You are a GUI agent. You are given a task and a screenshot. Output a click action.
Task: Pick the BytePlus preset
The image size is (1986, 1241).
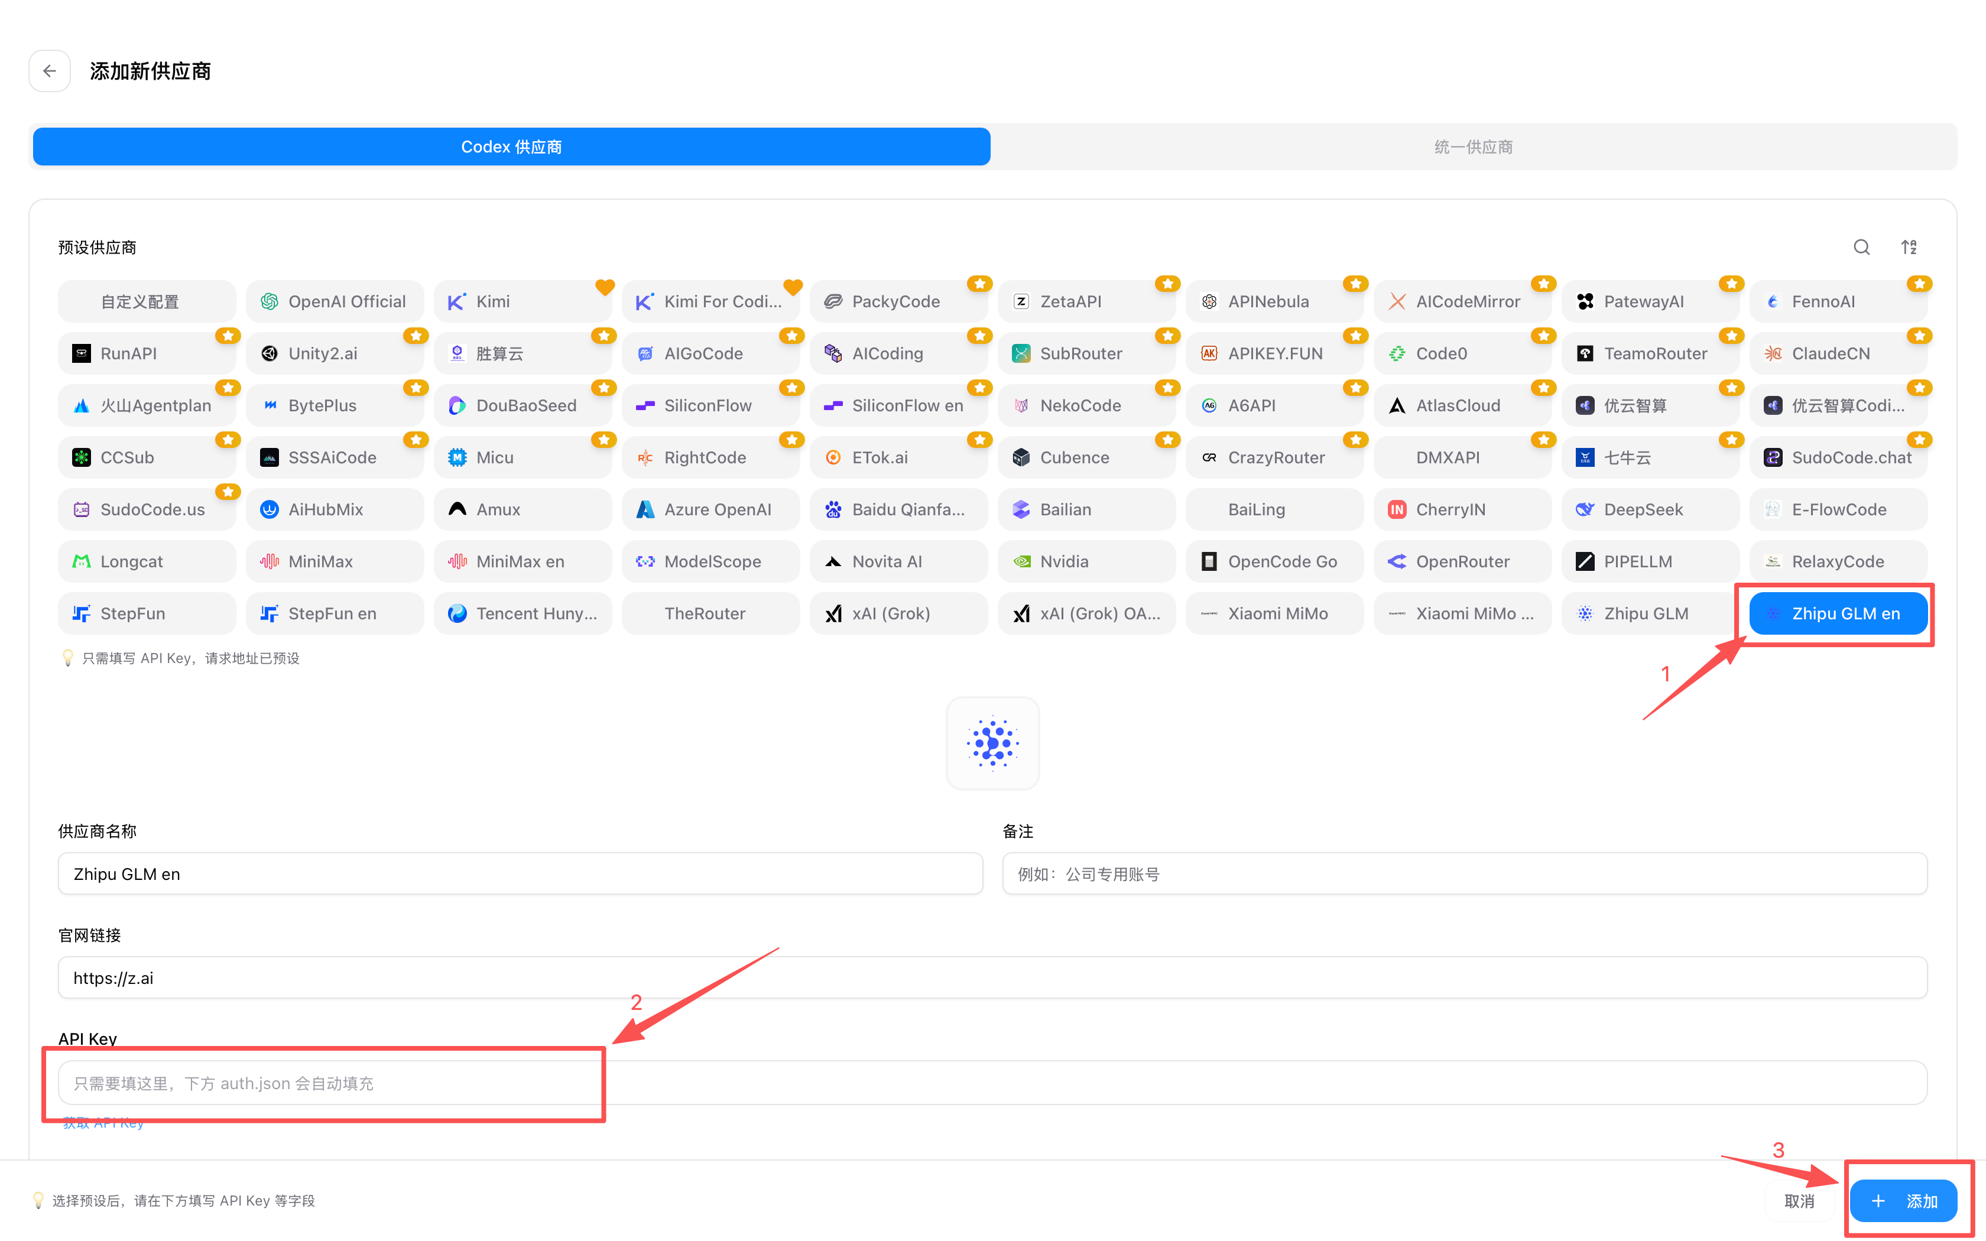(335, 405)
